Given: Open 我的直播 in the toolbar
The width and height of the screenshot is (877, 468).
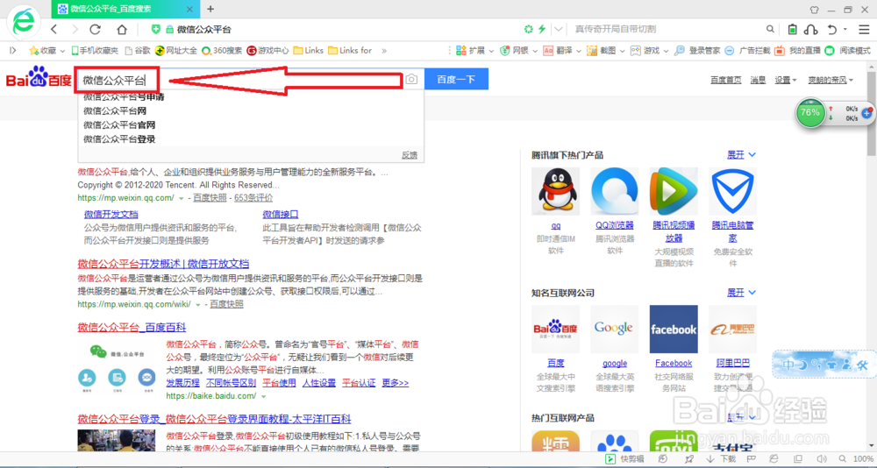Looking at the screenshot, I should pos(798,50).
